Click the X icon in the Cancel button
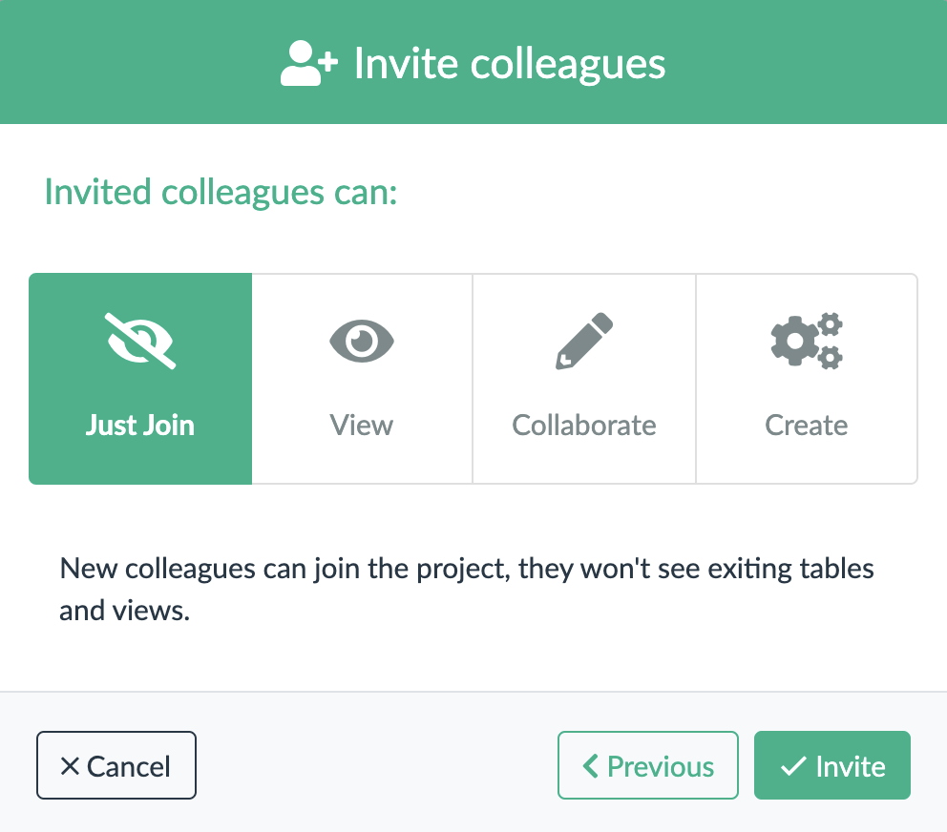Viewport: 947px width, 832px height. [70, 766]
